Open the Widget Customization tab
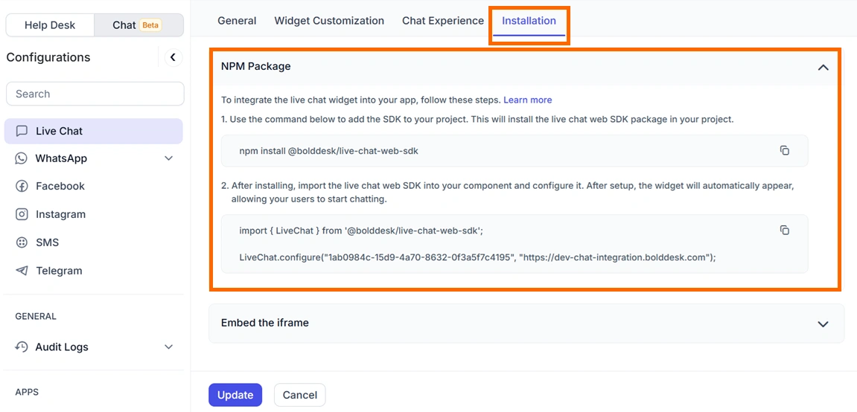Viewport: 857px width, 412px height. [x=329, y=21]
